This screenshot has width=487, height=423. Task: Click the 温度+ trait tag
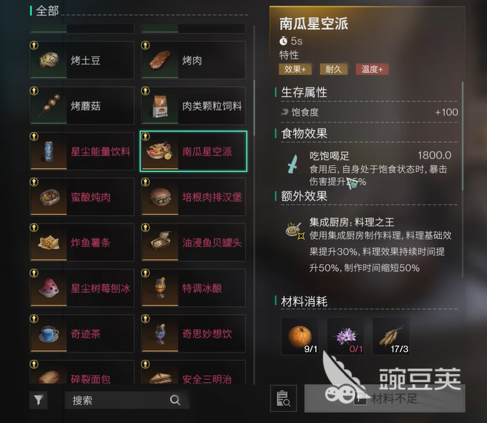pos(372,69)
